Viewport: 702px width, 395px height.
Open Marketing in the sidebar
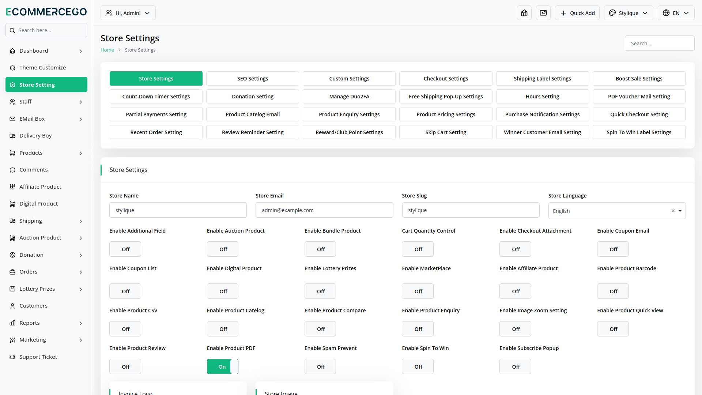(x=46, y=340)
